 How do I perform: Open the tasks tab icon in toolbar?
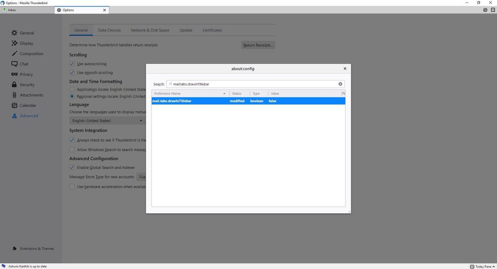tap(493, 10)
